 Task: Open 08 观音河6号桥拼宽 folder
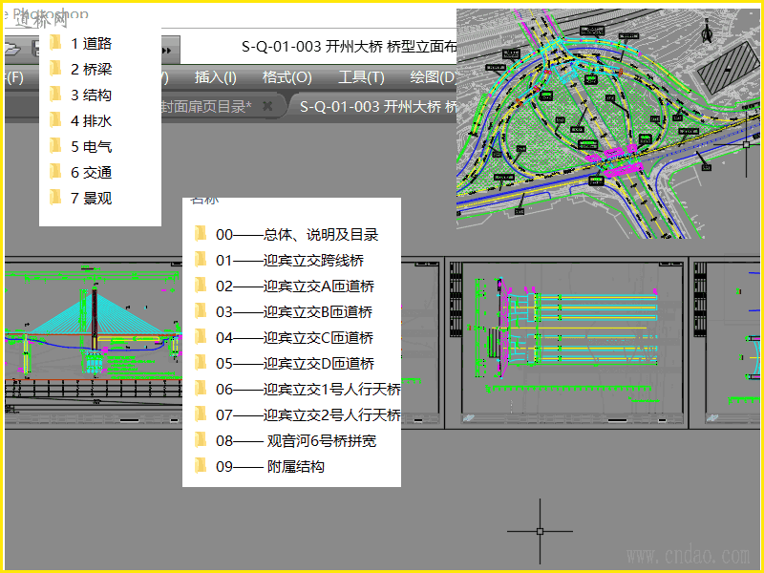[x=295, y=440]
